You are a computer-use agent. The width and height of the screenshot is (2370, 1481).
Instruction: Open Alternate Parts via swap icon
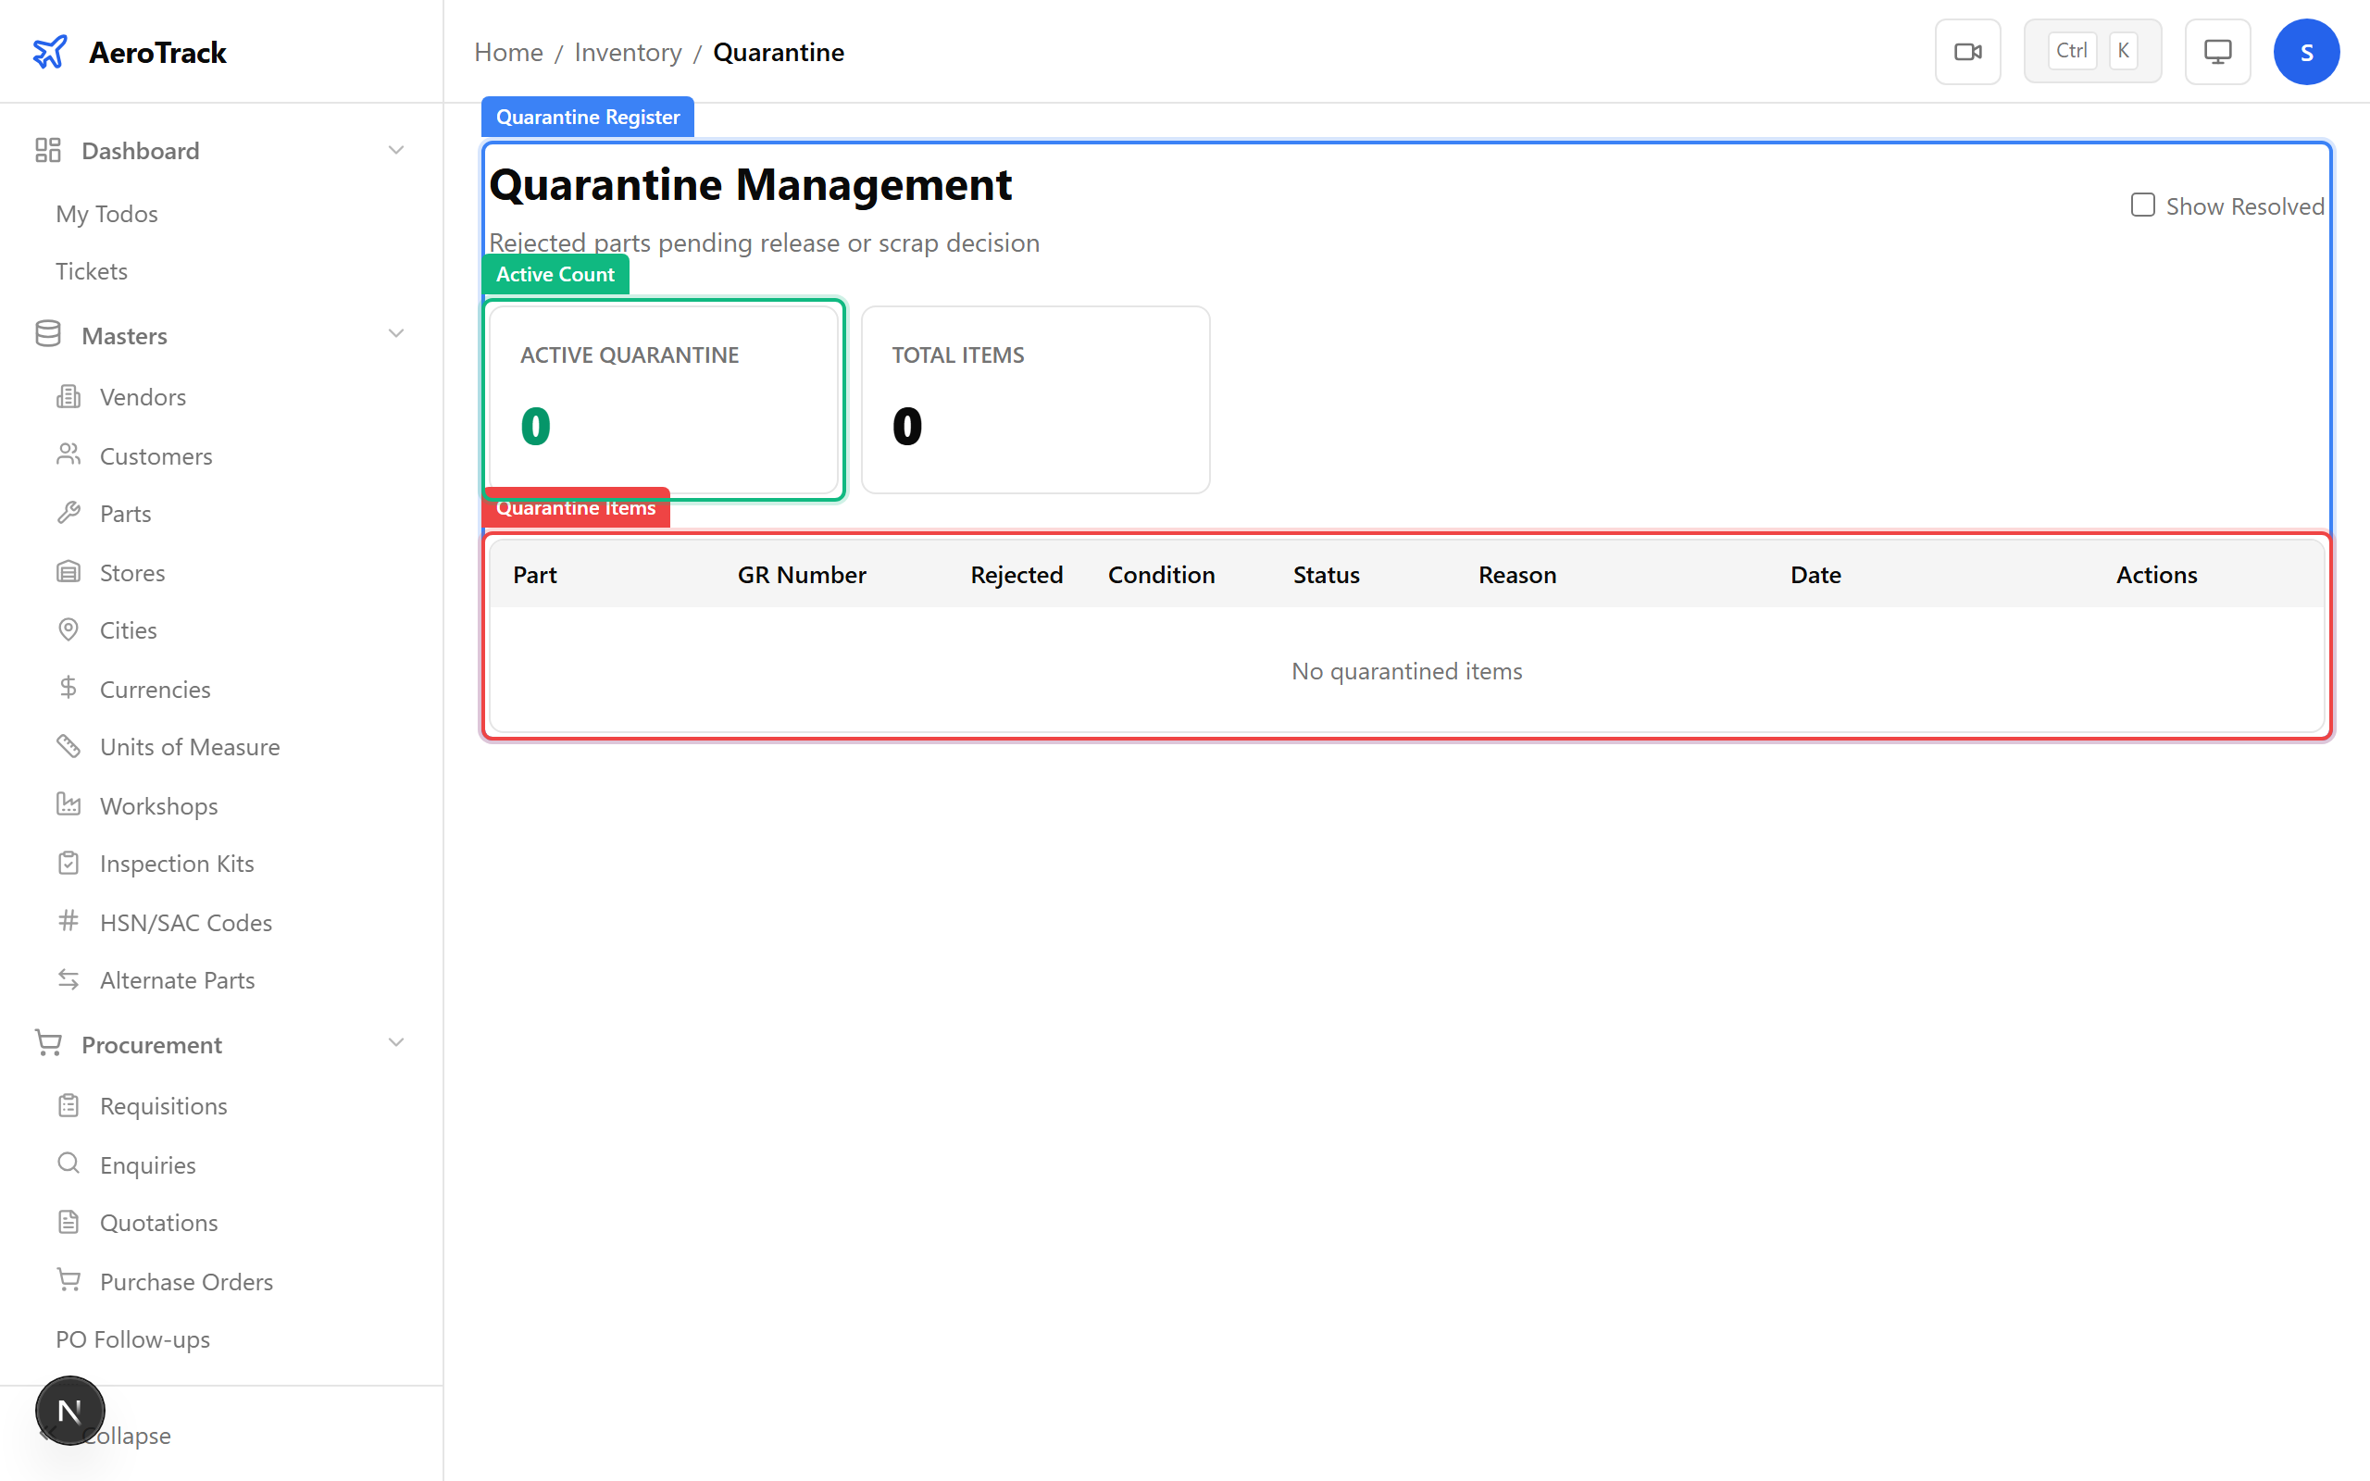(x=68, y=978)
